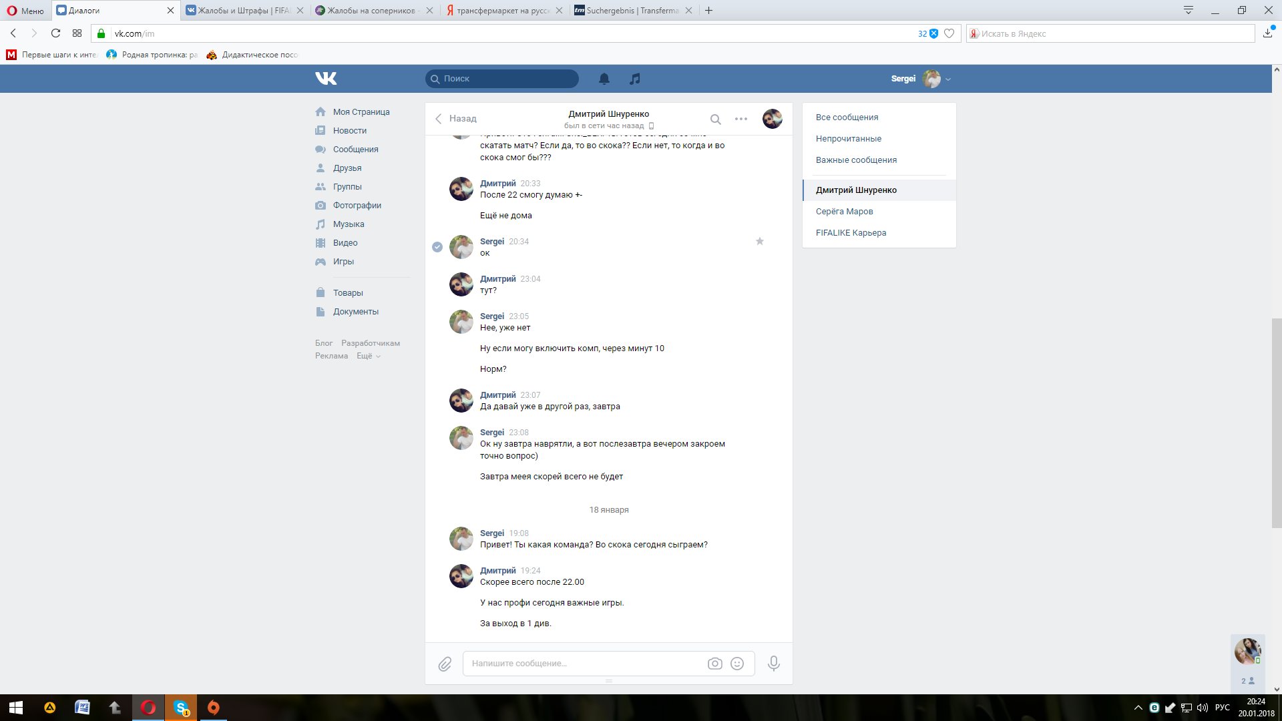Open Skype from taskbar
This screenshot has height=721, width=1282.
pos(181,708)
